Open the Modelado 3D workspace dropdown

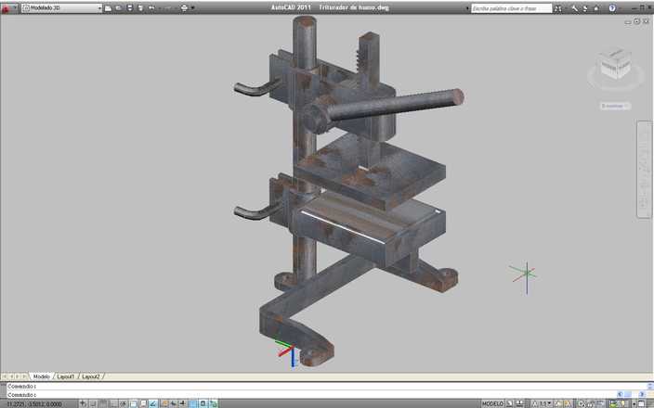point(61,8)
